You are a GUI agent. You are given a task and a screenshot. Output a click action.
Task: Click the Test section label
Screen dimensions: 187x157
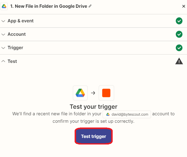coord(12,61)
